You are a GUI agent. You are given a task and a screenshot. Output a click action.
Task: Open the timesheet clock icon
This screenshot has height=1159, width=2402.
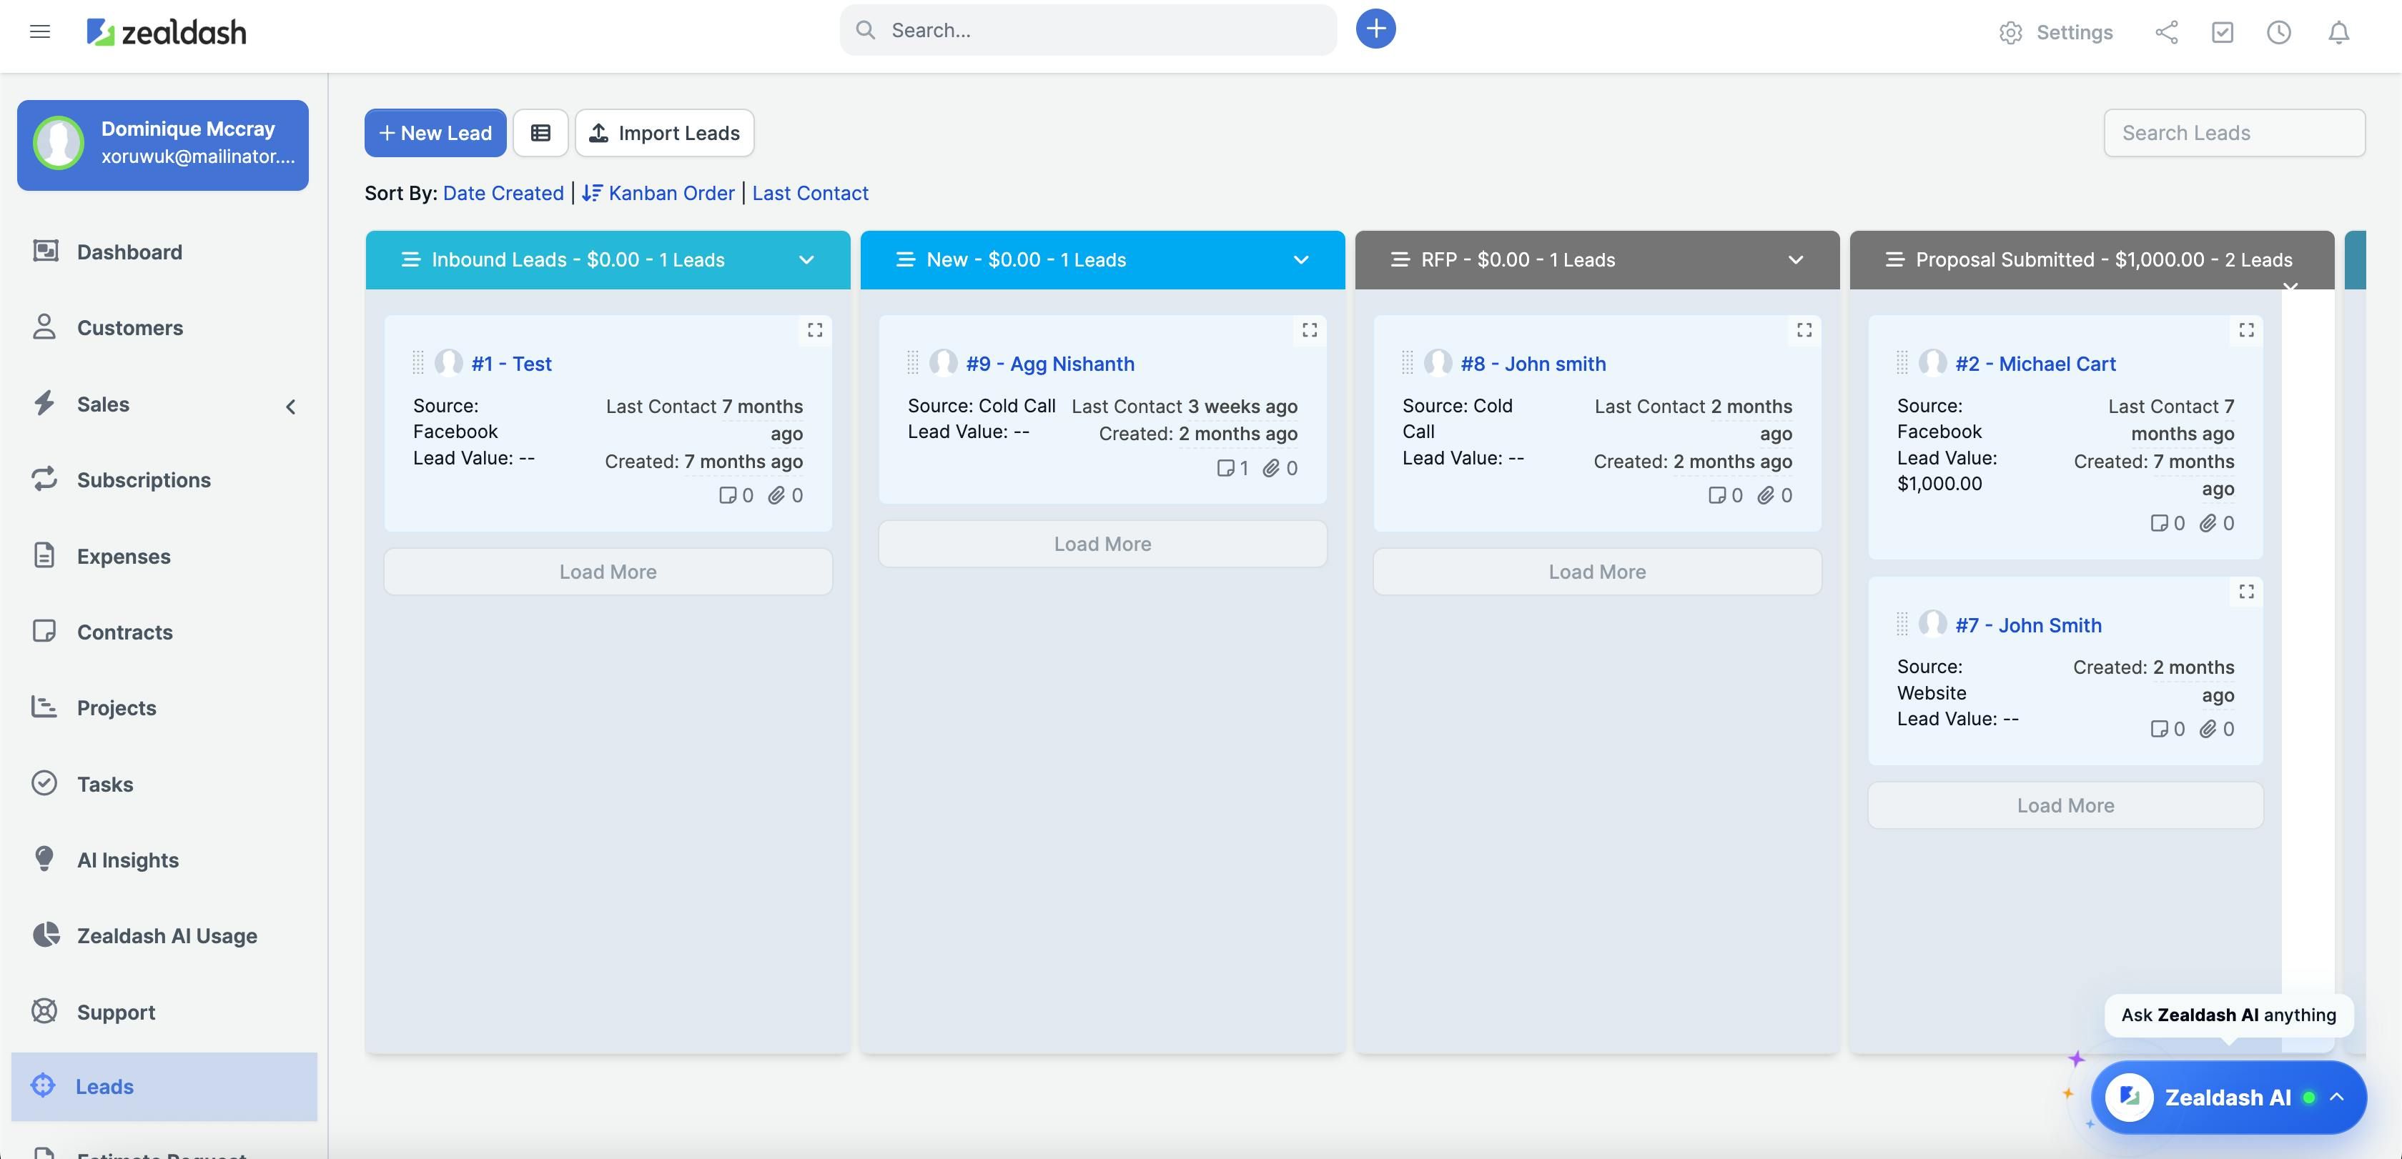2279,33
